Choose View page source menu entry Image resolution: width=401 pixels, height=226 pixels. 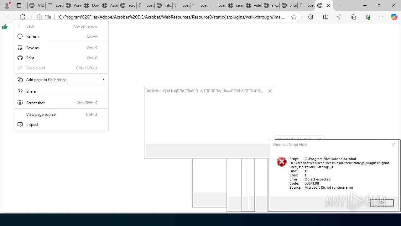coord(61,115)
